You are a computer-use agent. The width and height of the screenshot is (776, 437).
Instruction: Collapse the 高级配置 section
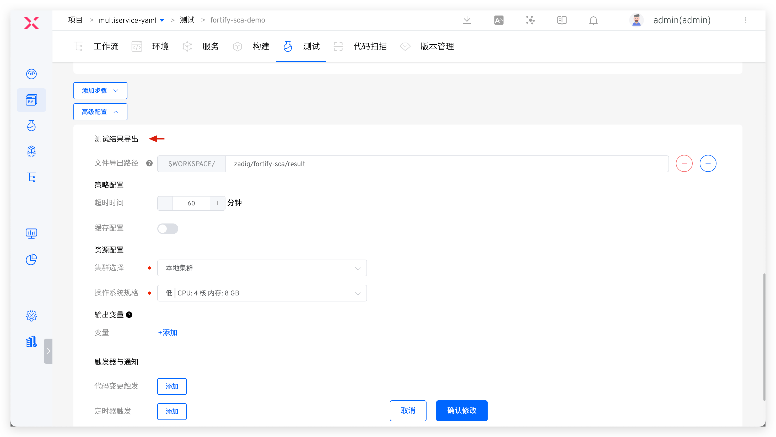[x=100, y=112]
